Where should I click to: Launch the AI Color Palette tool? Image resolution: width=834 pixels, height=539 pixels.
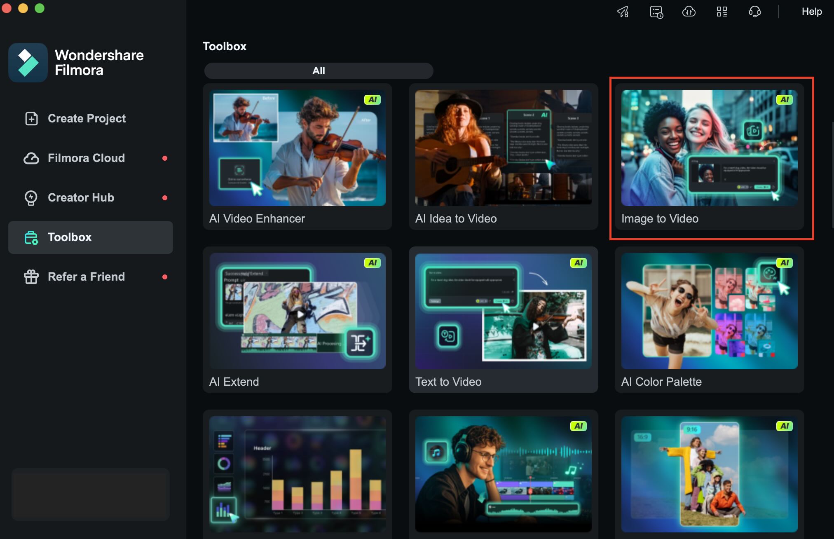tap(708, 320)
